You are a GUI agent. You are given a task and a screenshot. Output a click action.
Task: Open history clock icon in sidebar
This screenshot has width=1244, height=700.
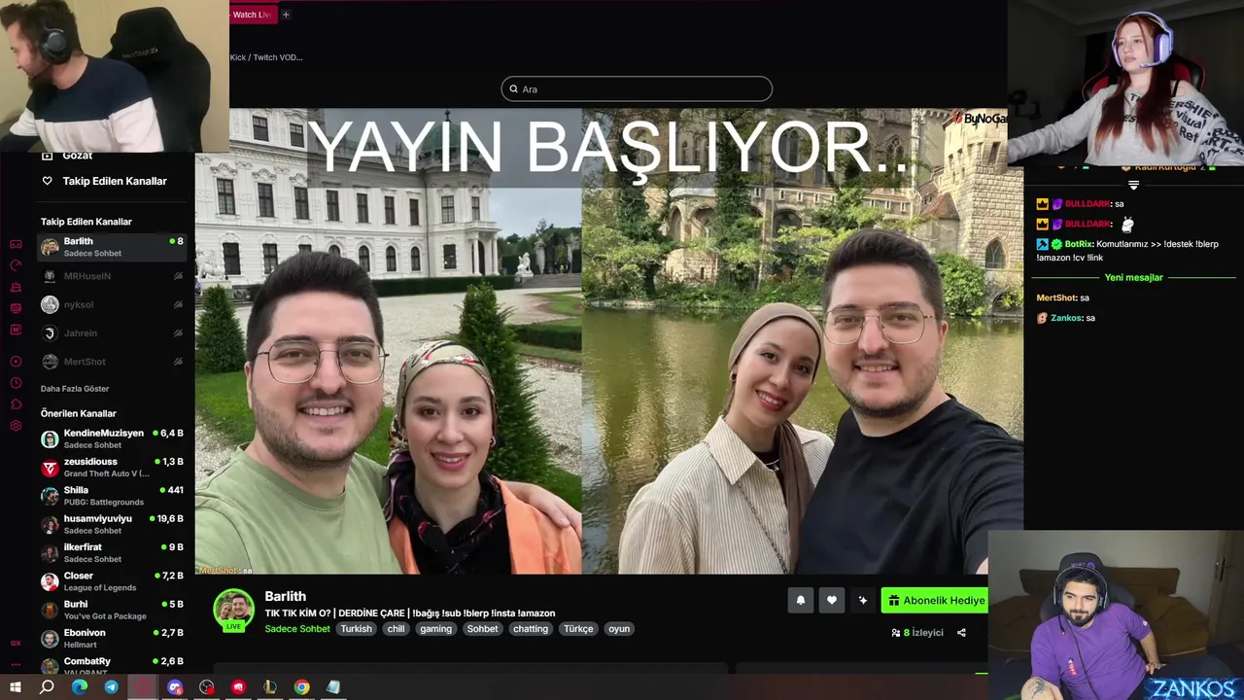tap(16, 382)
